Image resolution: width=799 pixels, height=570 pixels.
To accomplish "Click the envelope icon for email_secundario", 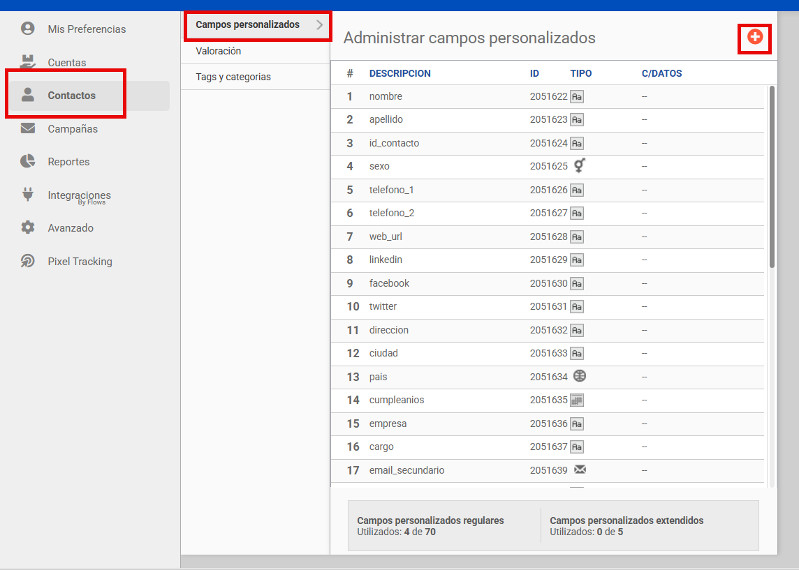I will pos(579,470).
